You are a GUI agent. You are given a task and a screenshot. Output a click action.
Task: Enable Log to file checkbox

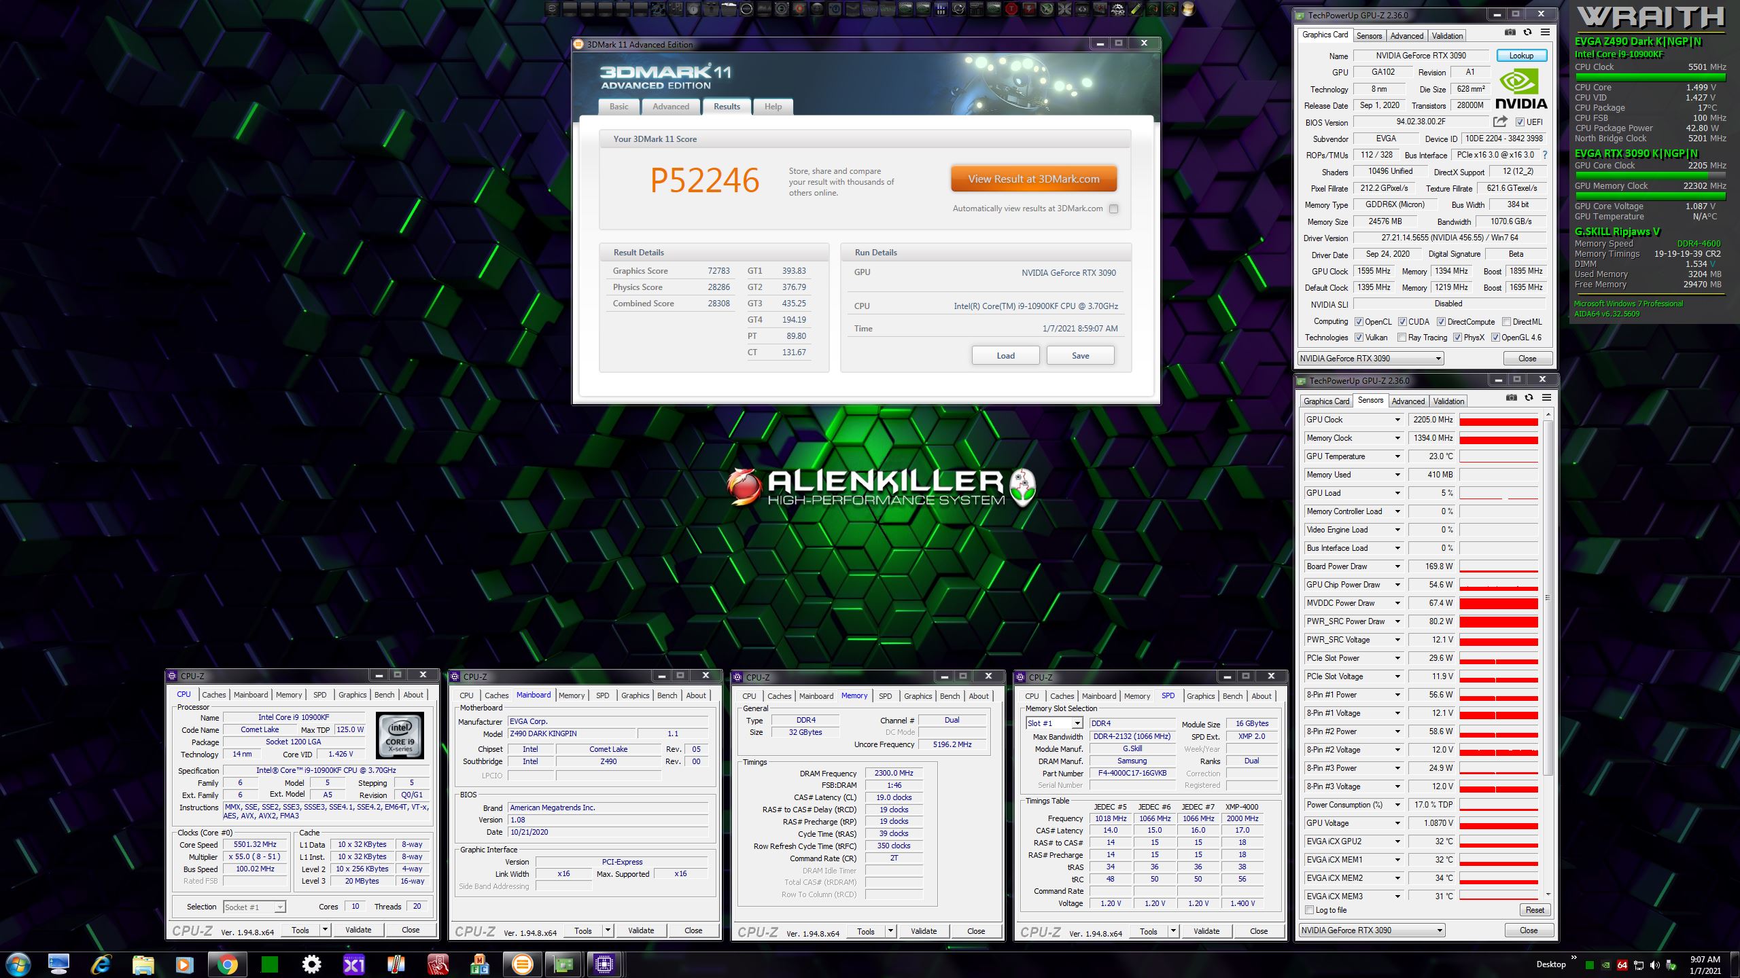1309,910
